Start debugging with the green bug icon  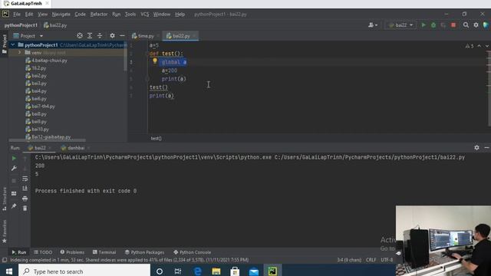click(x=433, y=25)
